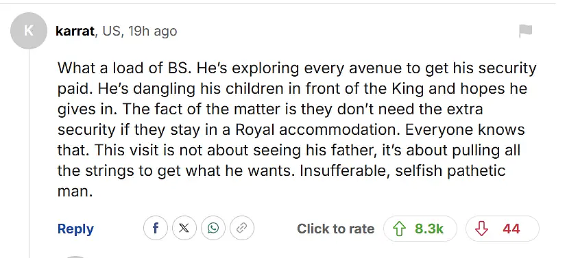Image resolution: width=567 pixels, height=258 pixels.
Task: Click the word 'Insufferable' in the comment
Action: 345,170
